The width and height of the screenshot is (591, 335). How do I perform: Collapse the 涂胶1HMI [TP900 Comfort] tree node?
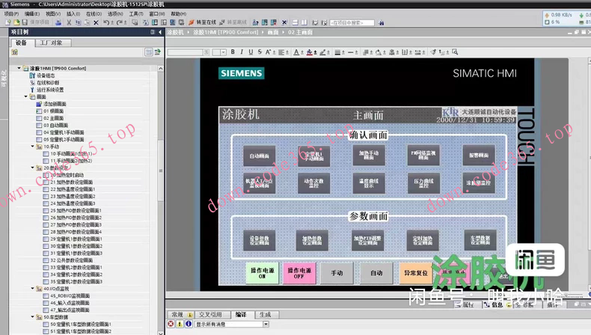(x=19, y=69)
